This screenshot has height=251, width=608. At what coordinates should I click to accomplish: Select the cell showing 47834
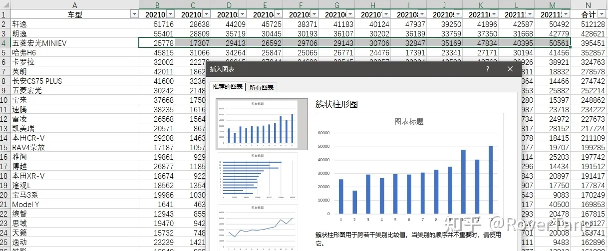(x=481, y=43)
